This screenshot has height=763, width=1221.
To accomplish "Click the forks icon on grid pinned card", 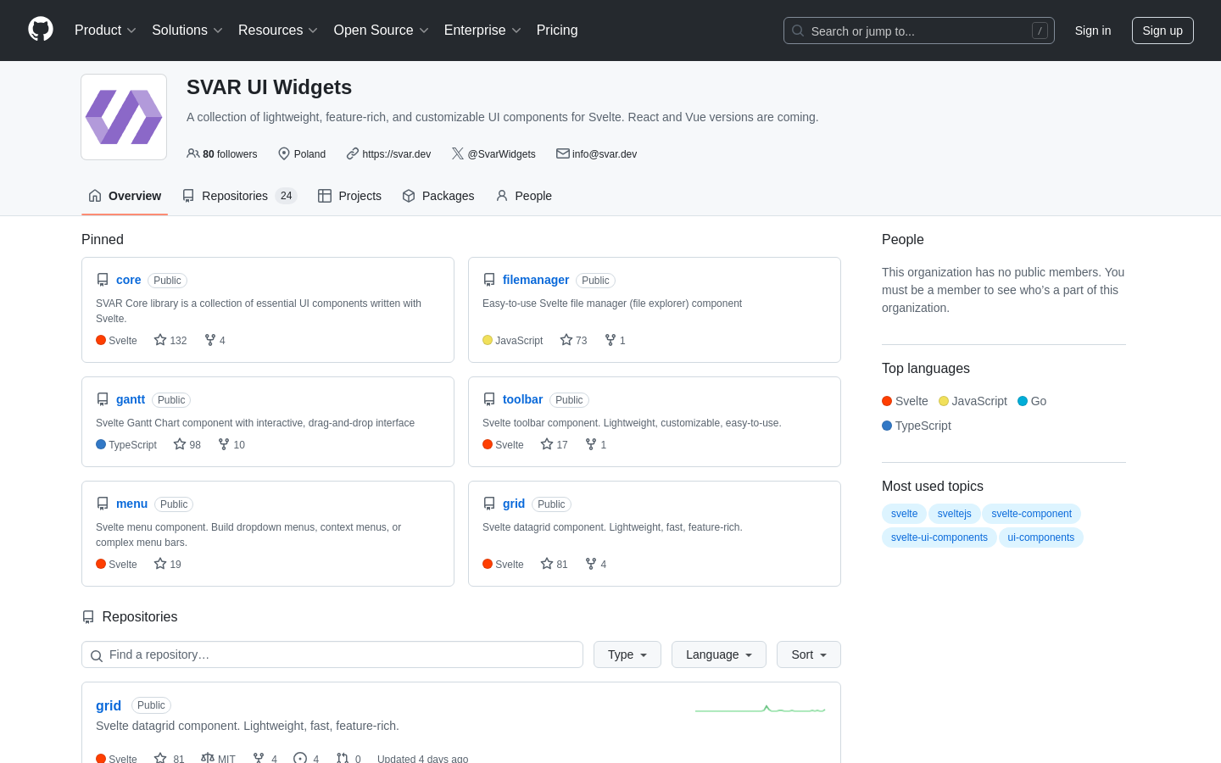I will point(591,564).
